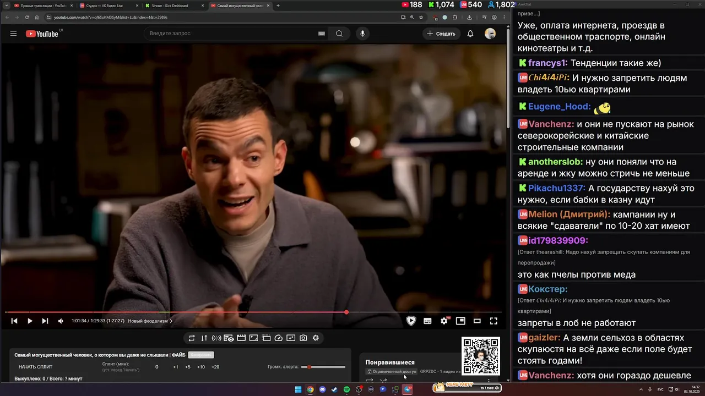The width and height of the screenshot is (705, 396).
Task: Toggle theater mode in the player
Action: (x=477, y=321)
